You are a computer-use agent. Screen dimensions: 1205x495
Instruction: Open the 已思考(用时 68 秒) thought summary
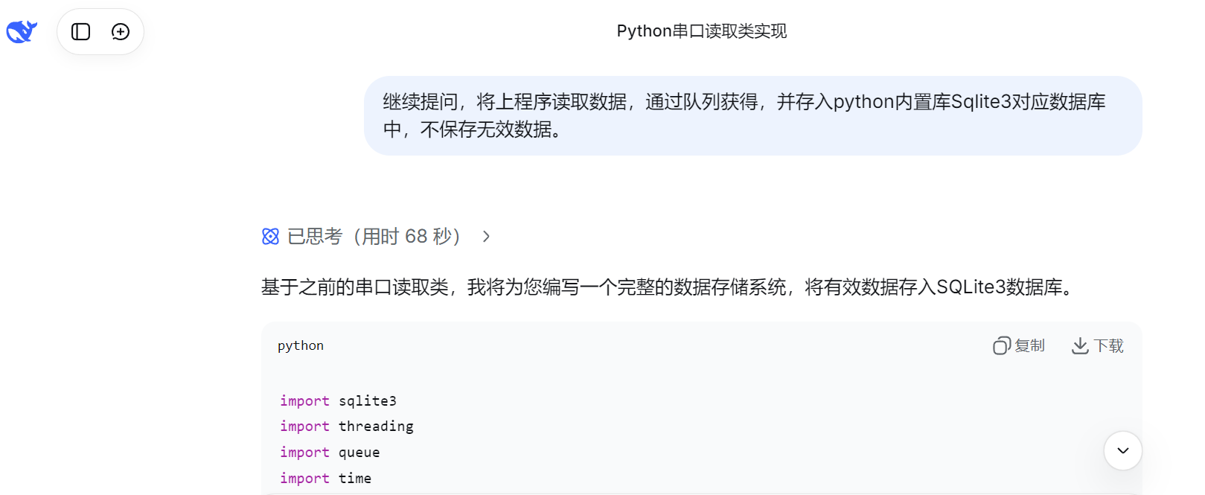[x=374, y=237]
